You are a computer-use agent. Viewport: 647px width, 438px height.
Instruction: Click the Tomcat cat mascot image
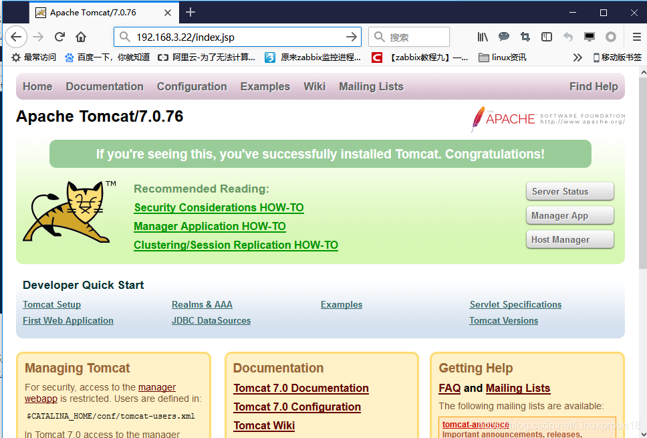(68, 211)
